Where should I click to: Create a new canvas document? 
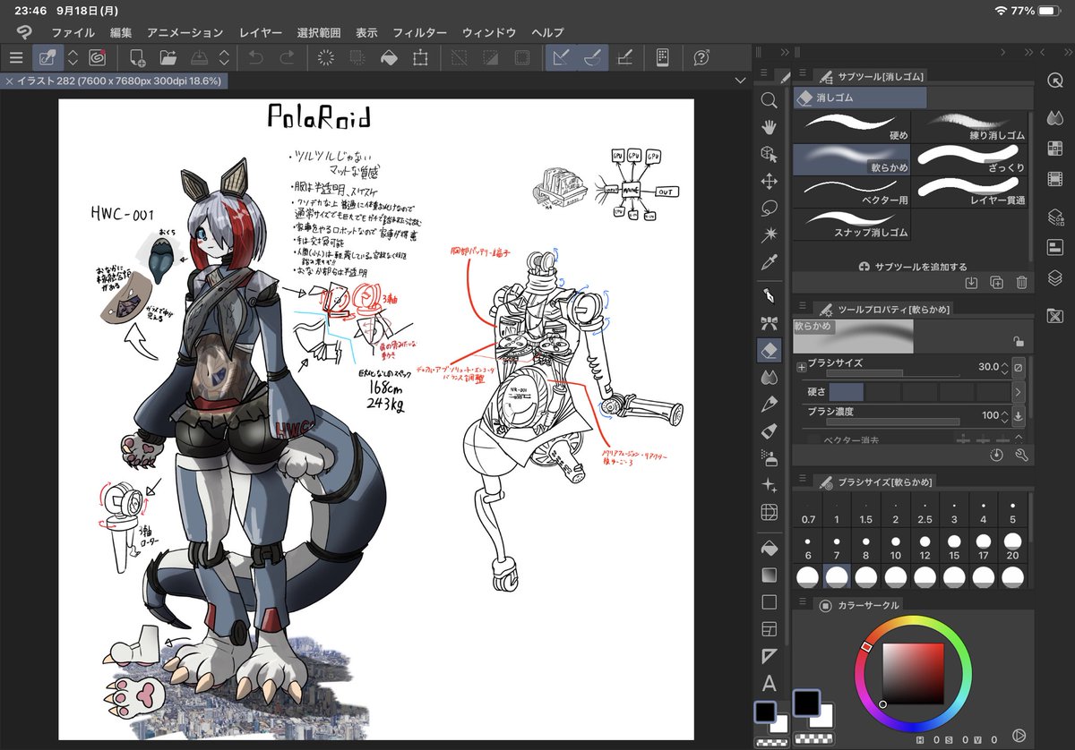[137, 57]
